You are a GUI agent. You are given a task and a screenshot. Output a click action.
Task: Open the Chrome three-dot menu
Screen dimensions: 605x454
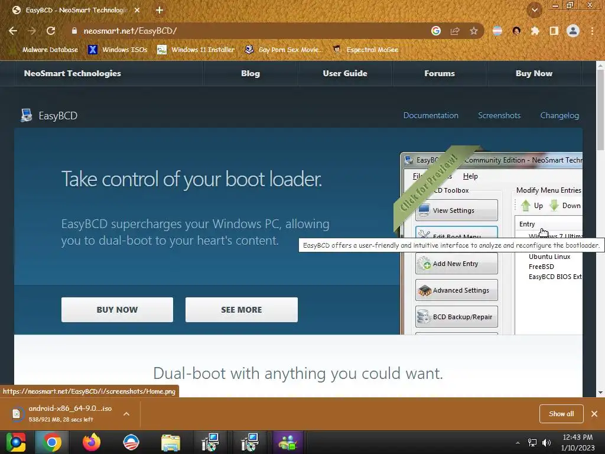click(x=592, y=31)
